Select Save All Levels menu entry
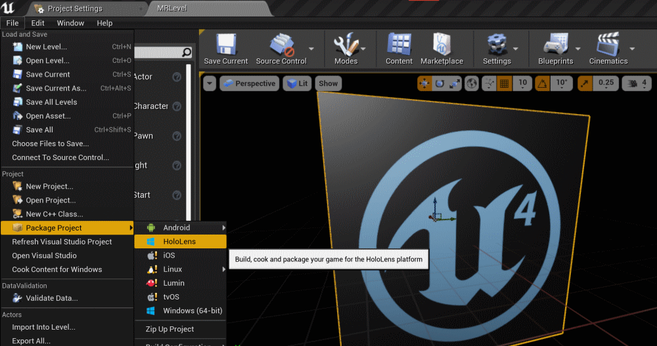Image resolution: width=657 pixels, height=346 pixels. click(67, 102)
